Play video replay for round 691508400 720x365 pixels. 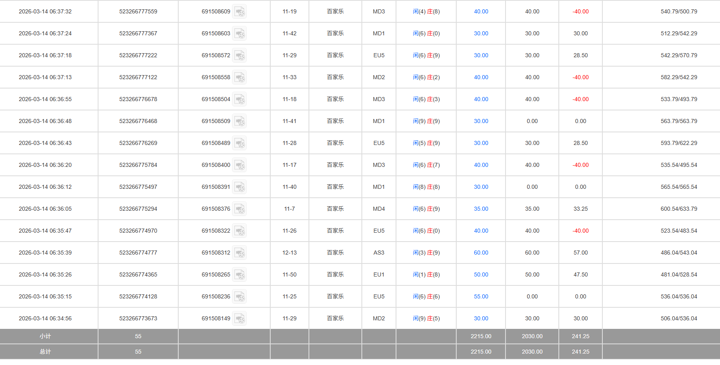[239, 165]
